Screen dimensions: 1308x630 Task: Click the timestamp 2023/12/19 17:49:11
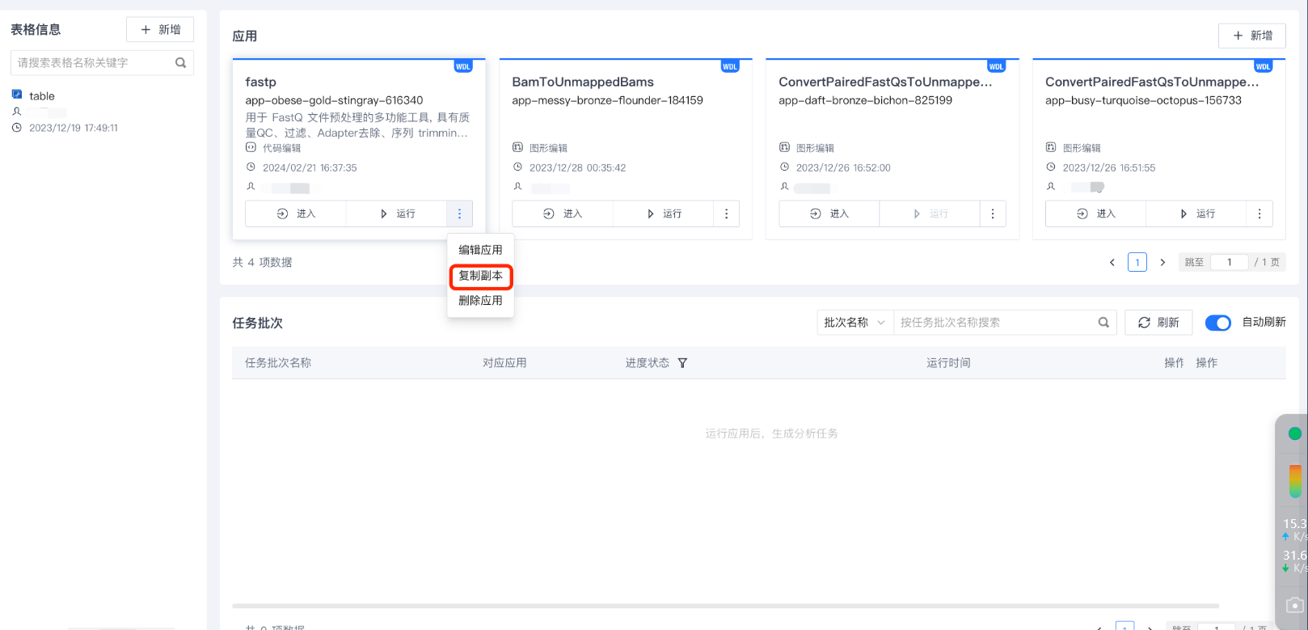pyautogui.click(x=74, y=128)
